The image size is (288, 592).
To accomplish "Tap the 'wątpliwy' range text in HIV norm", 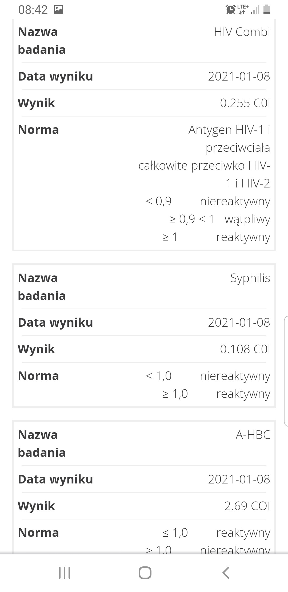I will coord(247,219).
